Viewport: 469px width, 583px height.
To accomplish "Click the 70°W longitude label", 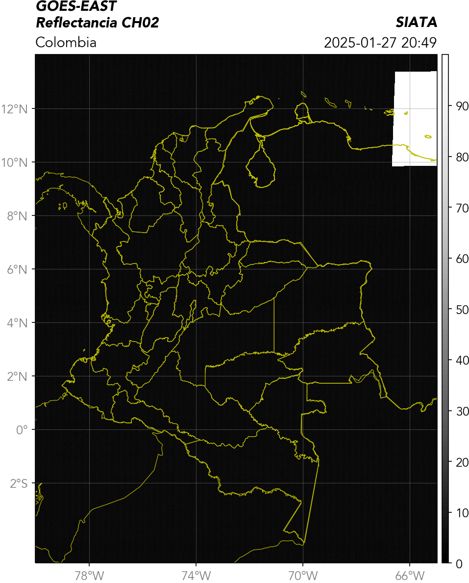I will coord(303,576).
